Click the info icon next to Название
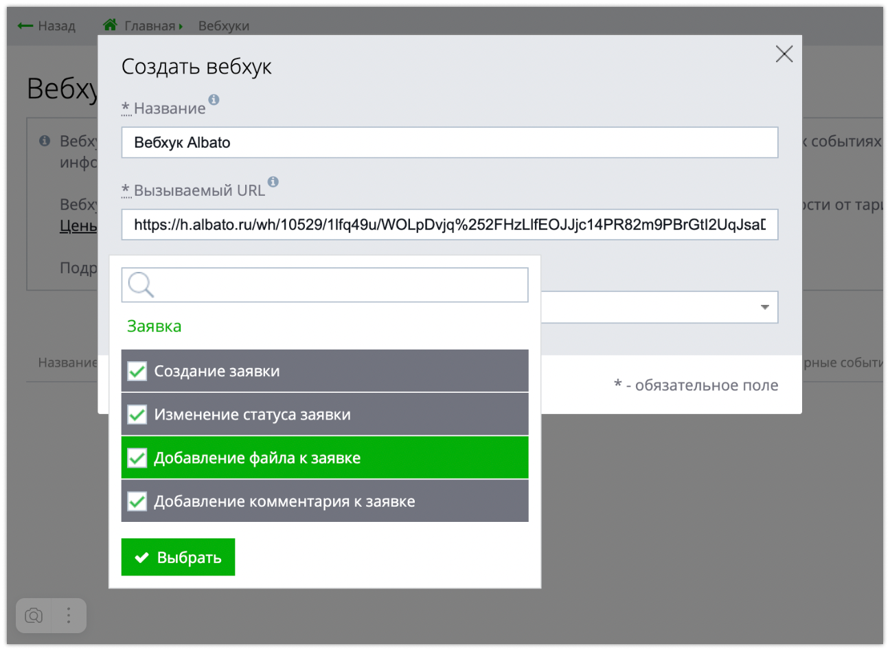Image resolution: width=890 pixels, height=651 pixels. coord(214,100)
